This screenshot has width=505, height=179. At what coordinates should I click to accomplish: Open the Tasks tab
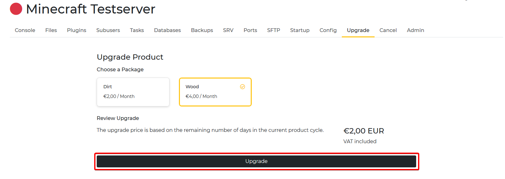(x=137, y=30)
